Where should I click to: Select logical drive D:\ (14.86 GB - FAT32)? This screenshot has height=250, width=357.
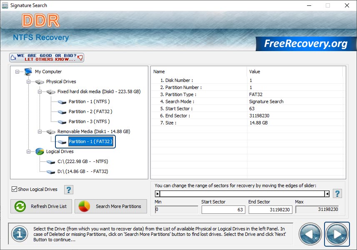[82, 172]
